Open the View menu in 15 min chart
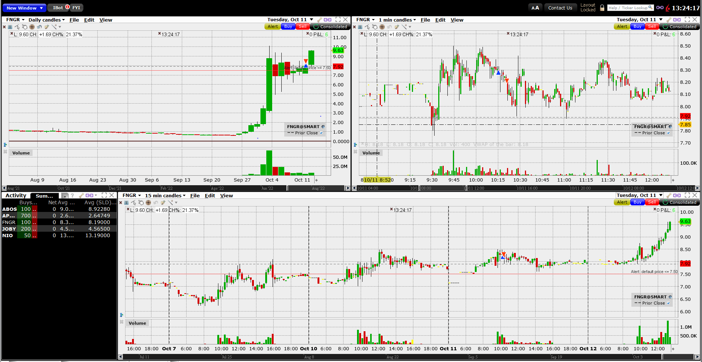Image resolution: width=702 pixels, height=362 pixels. 226,195
